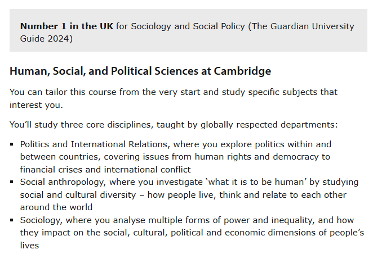This screenshot has width=373, height=254.
Task: Click the word 'Cambridge' in the heading
Action: (242, 71)
